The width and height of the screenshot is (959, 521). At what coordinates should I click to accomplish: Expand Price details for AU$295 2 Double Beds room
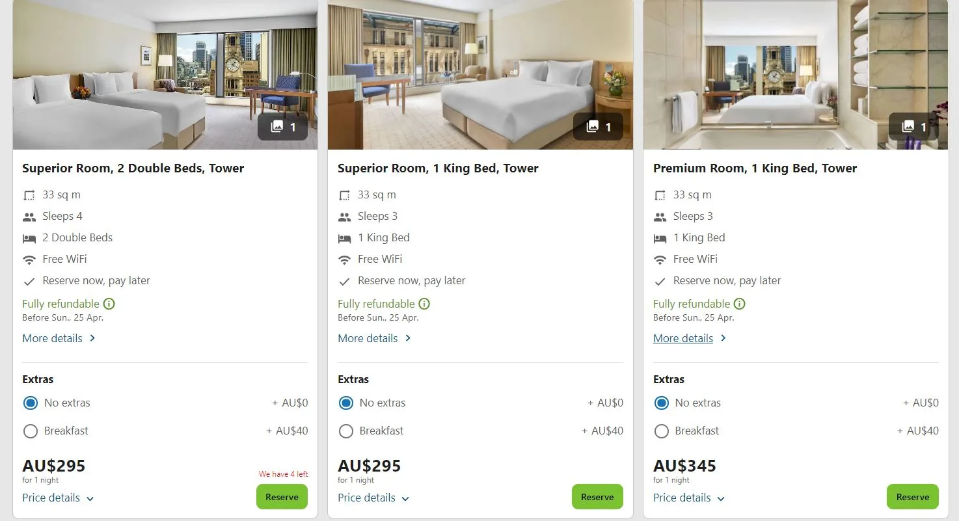[x=59, y=498]
